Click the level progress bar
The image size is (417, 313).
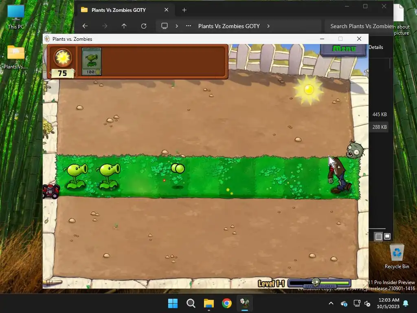point(319,283)
